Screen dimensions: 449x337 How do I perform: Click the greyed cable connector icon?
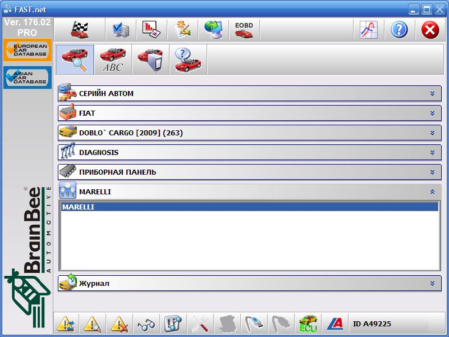pos(281,324)
